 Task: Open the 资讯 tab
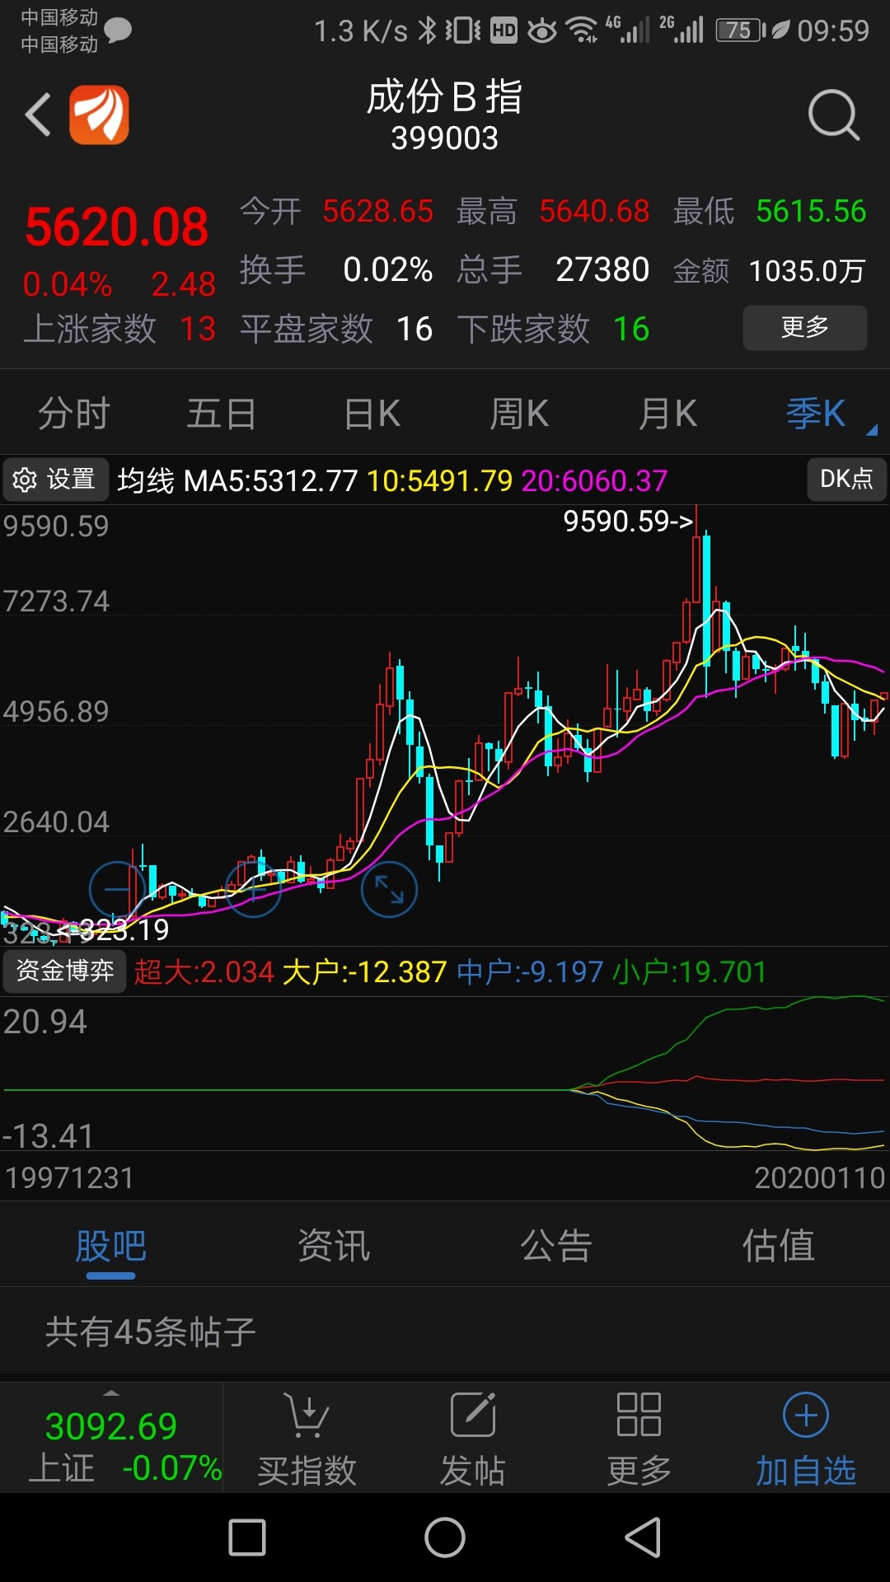[x=334, y=1246]
